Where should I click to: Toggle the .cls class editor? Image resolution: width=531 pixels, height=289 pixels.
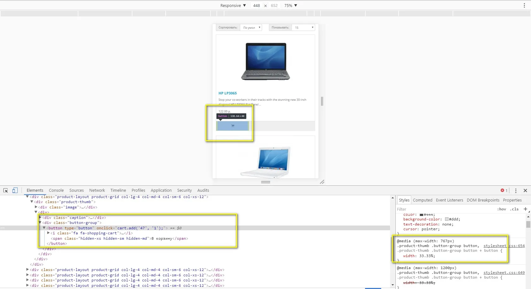(x=514, y=209)
